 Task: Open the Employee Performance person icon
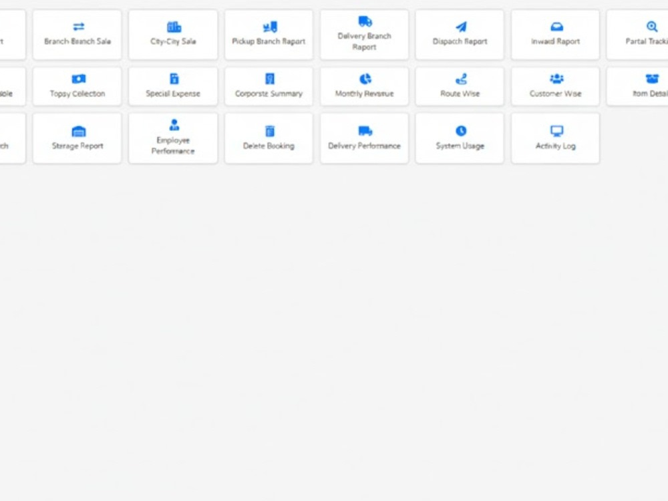[x=174, y=125]
